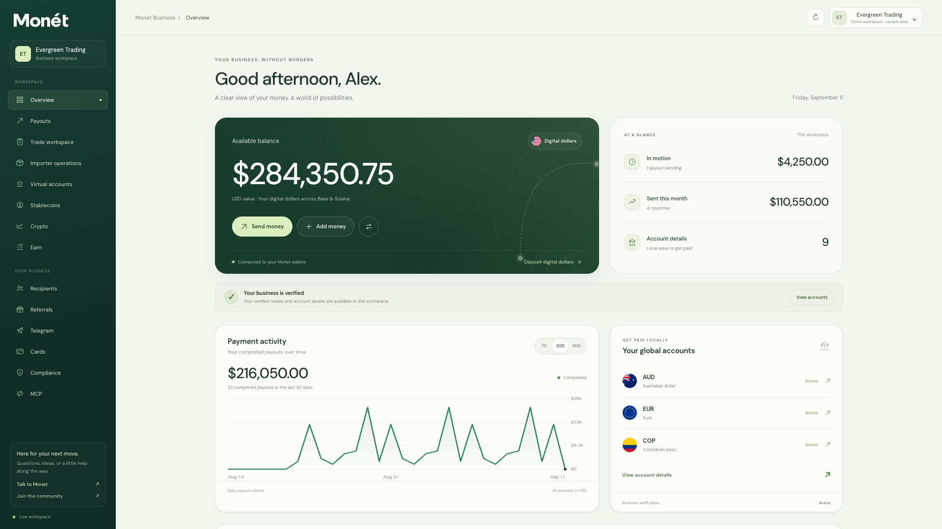
Task: Click the $4,250.00 In motion value
Action: pyautogui.click(x=803, y=162)
